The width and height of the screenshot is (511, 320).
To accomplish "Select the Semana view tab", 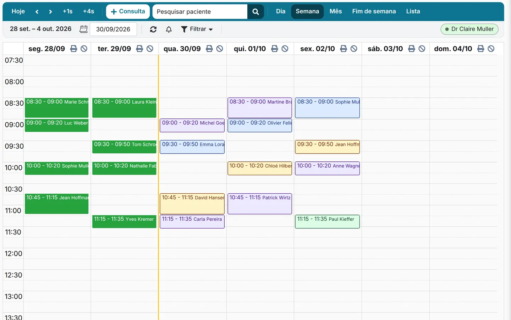I will point(307,11).
